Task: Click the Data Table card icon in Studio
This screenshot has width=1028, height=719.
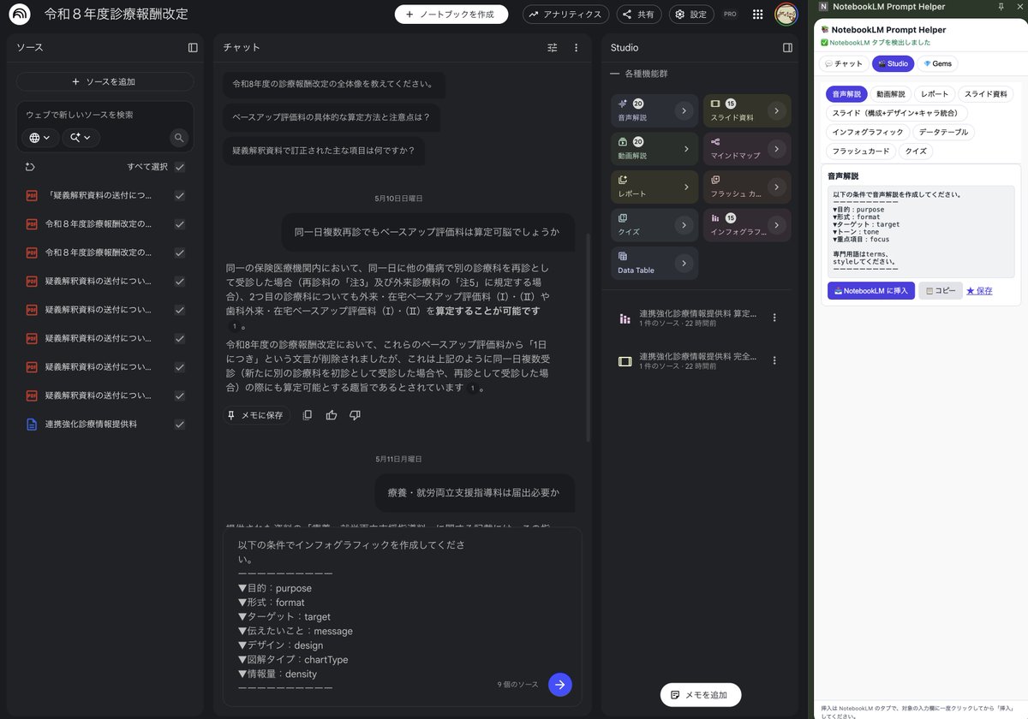Action: 623,256
